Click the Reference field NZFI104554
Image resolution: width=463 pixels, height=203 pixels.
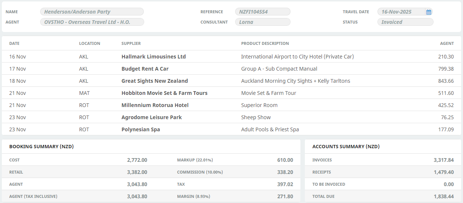coord(262,12)
